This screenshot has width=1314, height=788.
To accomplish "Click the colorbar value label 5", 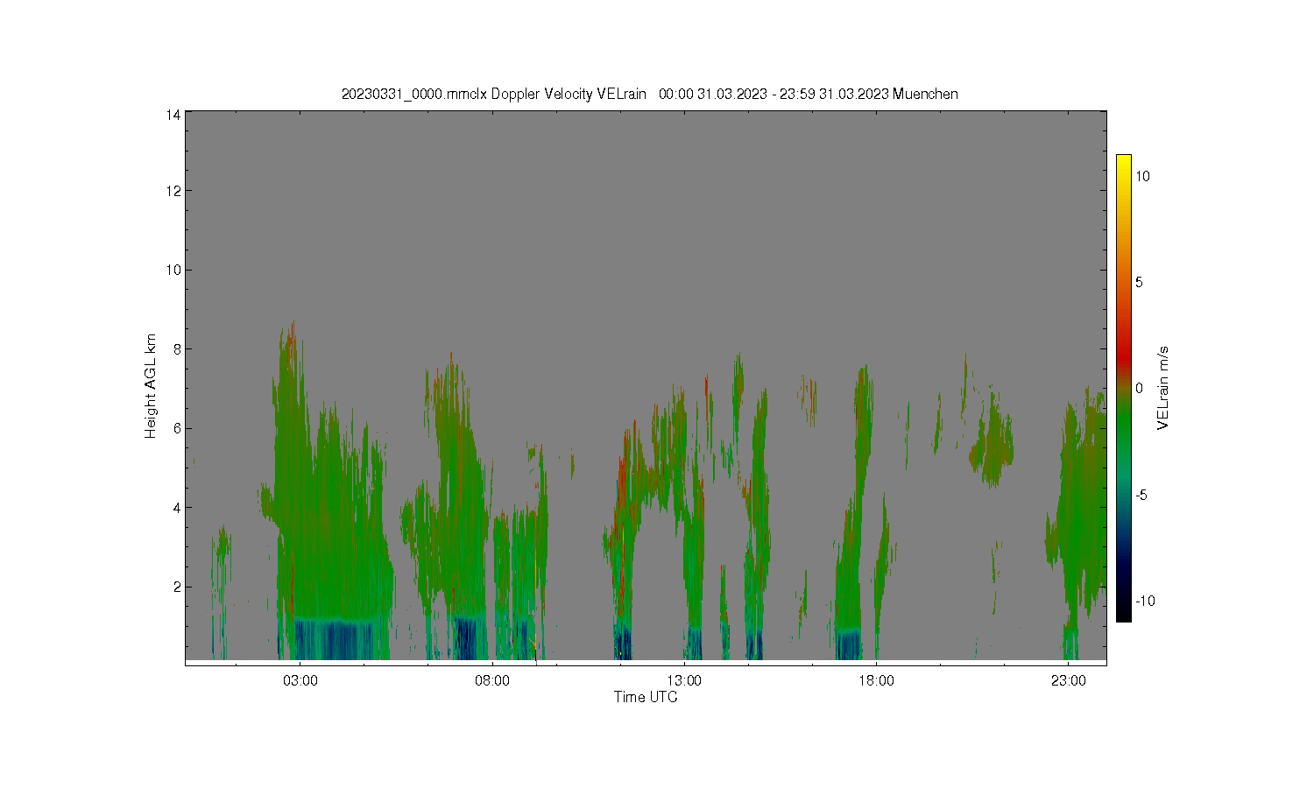I will [x=1139, y=282].
